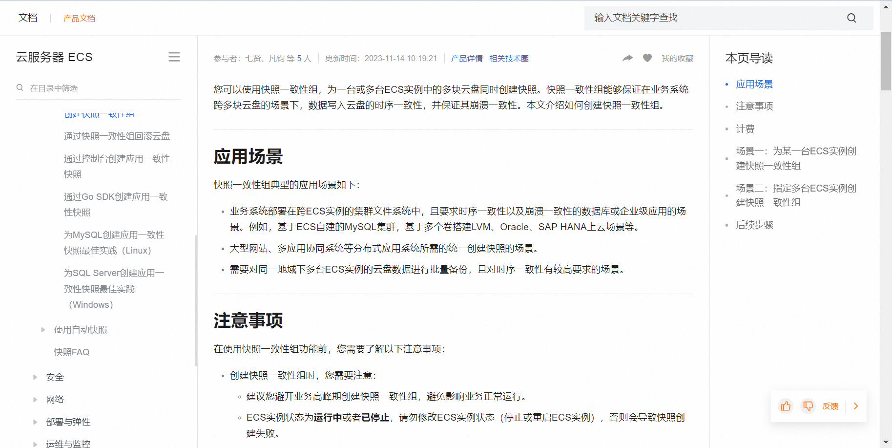Select the 安全 sidebar label
The height and width of the screenshot is (448, 892).
pyautogui.click(x=55, y=377)
